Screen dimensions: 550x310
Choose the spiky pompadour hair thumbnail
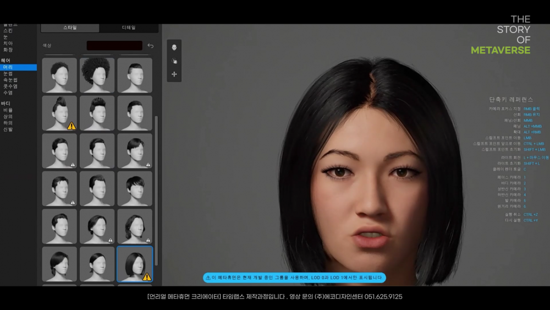tap(97, 113)
